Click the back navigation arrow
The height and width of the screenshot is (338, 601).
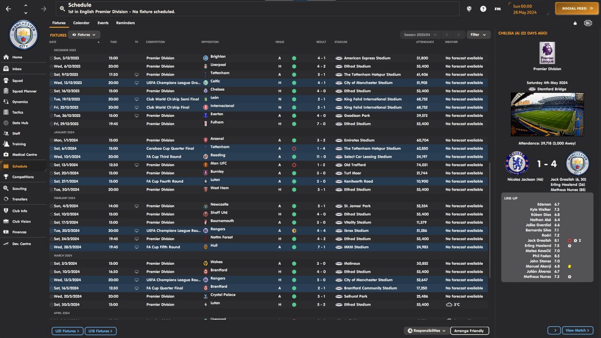coord(8,9)
